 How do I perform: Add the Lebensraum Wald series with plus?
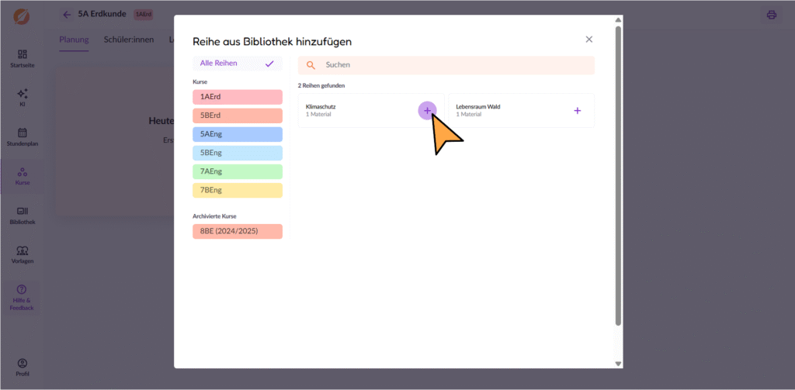tap(577, 111)
